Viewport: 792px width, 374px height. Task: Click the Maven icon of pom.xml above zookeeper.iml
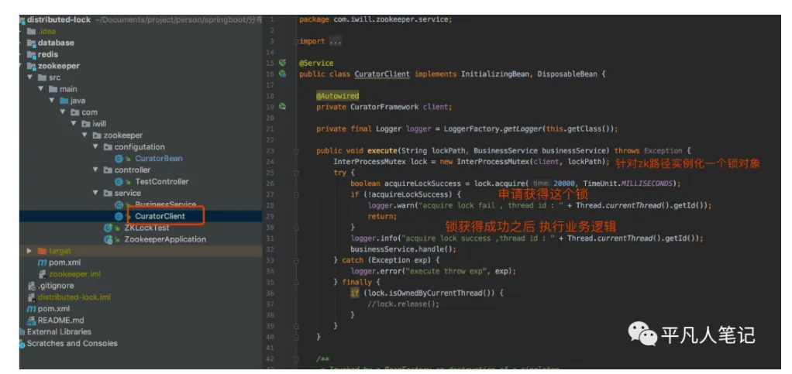42,262
